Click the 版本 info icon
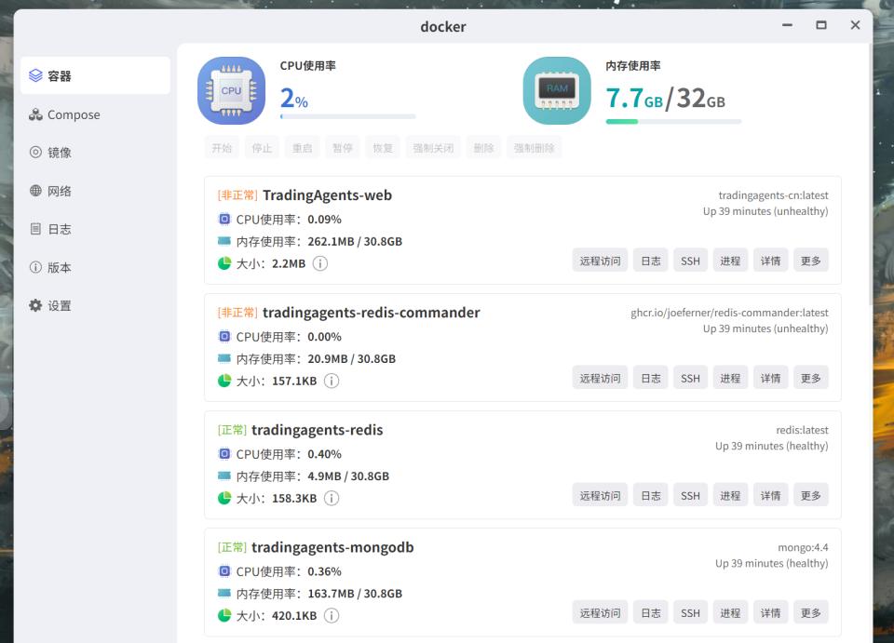This screenshot has width=894, height=643. 35,266
